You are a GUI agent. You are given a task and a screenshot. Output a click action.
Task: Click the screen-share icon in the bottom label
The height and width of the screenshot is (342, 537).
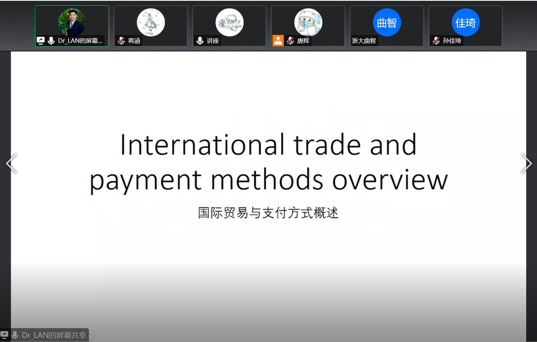tap(4, 335)
